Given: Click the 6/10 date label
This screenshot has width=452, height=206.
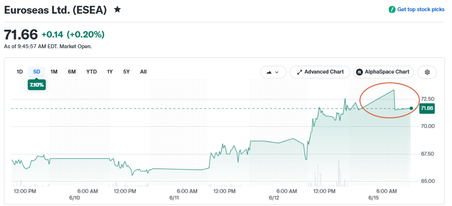Looking at the screenshot, I should pyautogui.click(x=75, y=198).
